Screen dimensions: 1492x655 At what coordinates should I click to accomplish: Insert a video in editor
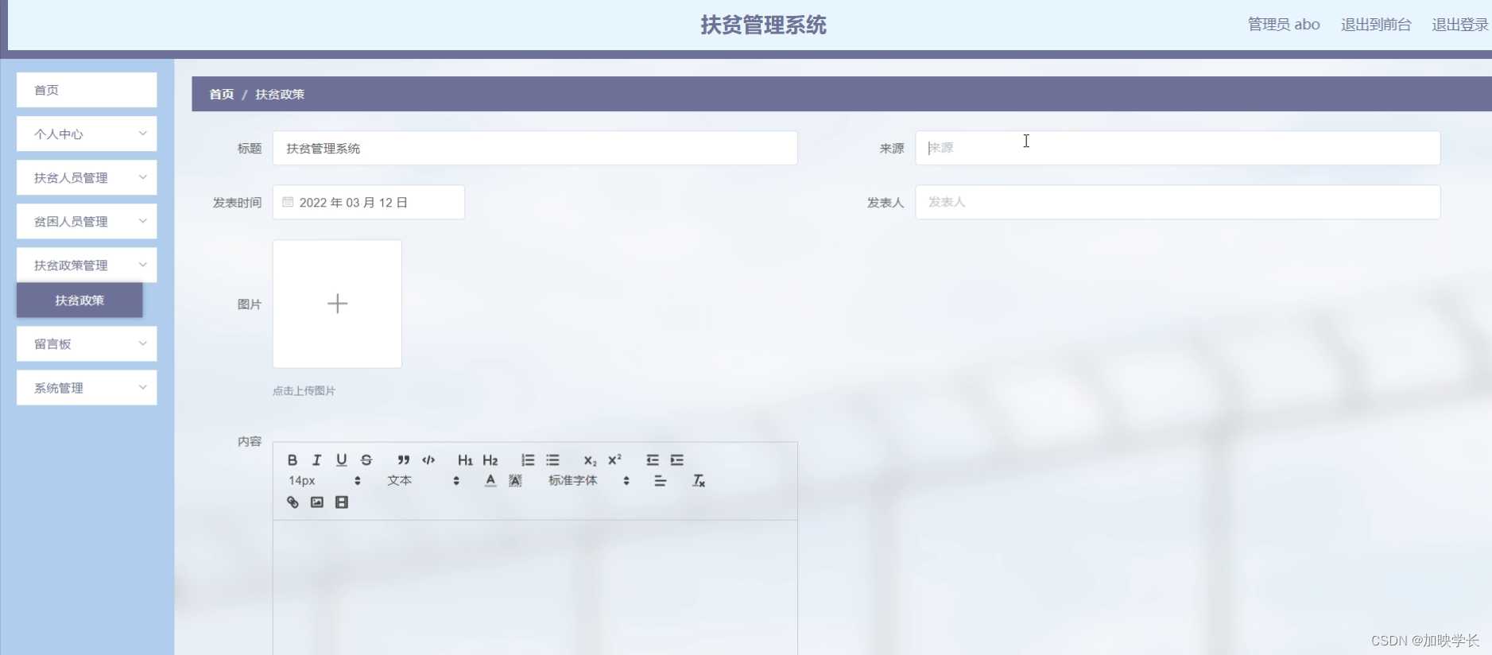(341, 502)
